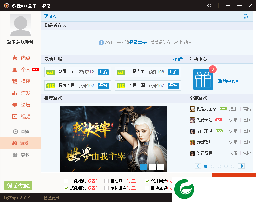Click the 勇者盟约 game icon

[192, 142]
